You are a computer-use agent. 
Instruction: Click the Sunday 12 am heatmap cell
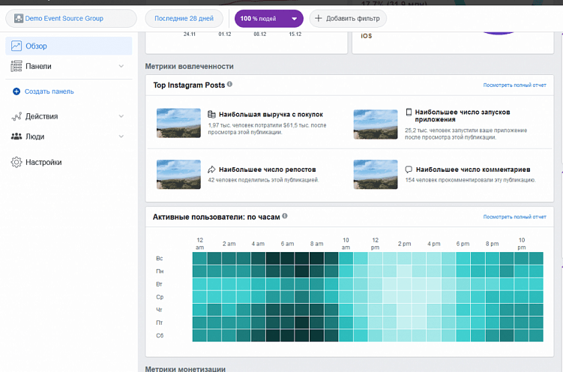pos(199,258)
